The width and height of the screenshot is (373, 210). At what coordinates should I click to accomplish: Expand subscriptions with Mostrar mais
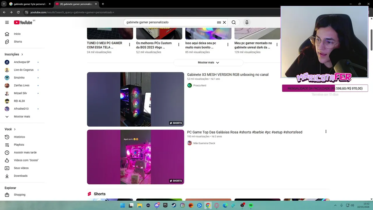(22, 117)
